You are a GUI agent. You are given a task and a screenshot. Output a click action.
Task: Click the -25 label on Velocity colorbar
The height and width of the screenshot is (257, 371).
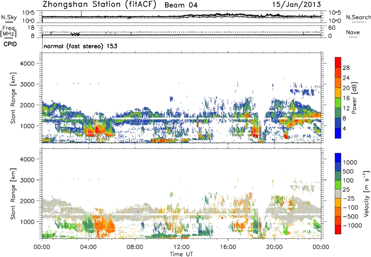[x=349, y=198]
